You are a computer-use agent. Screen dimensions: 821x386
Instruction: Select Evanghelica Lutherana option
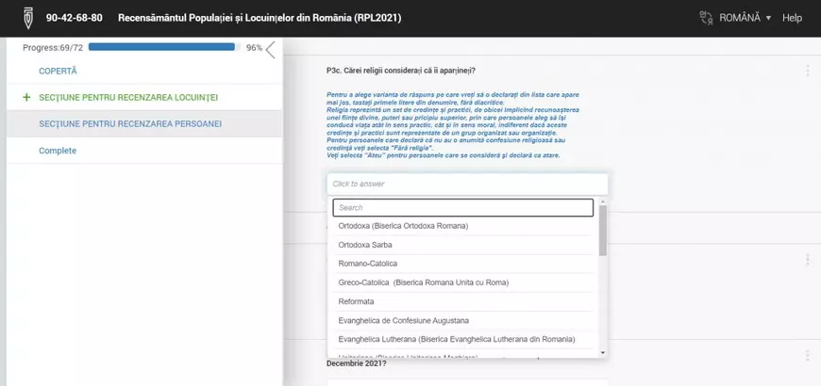point(457,339)
